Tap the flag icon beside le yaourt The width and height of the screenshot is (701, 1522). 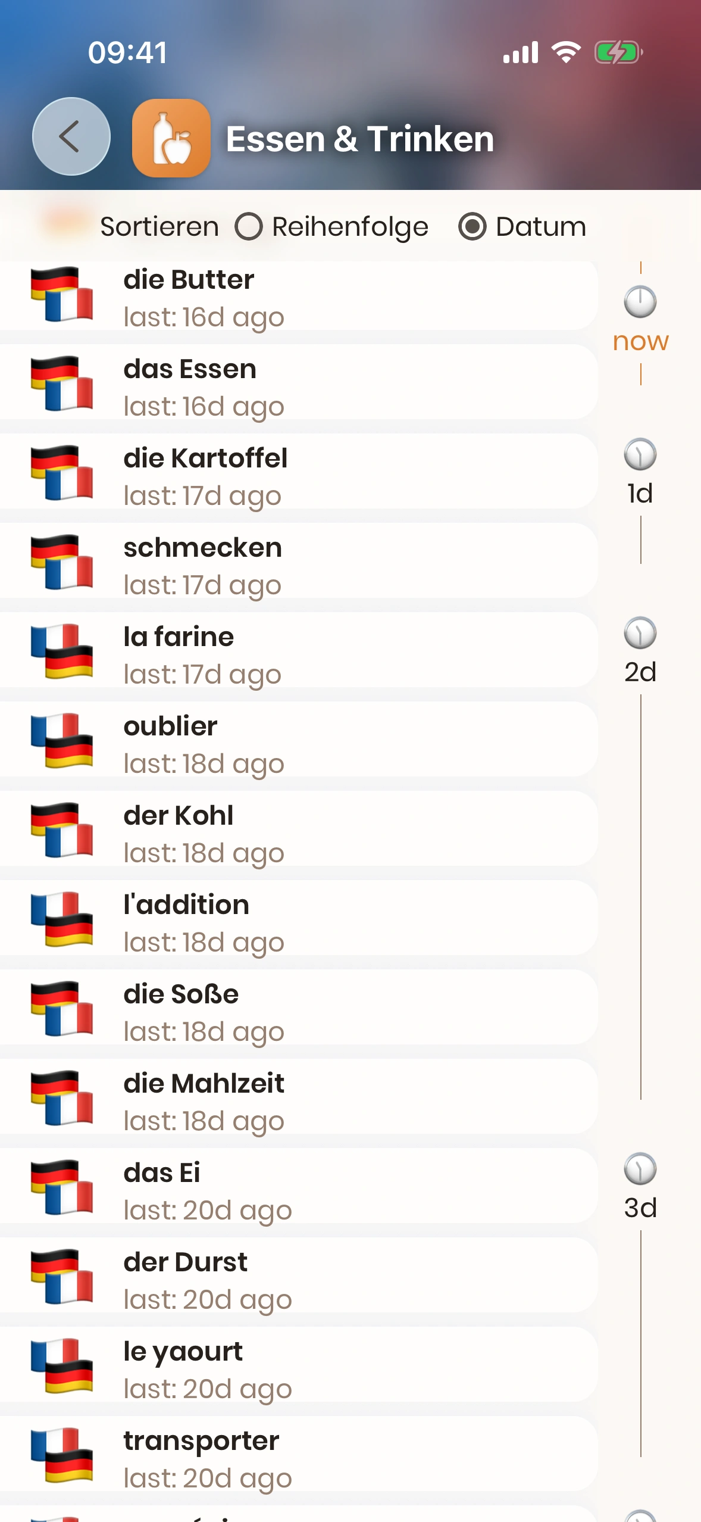click(62, 1366)
